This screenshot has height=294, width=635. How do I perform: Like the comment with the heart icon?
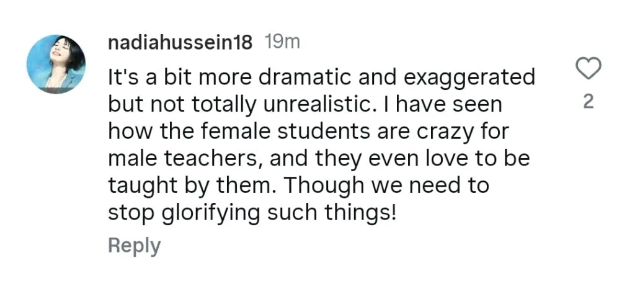(588, 68)
